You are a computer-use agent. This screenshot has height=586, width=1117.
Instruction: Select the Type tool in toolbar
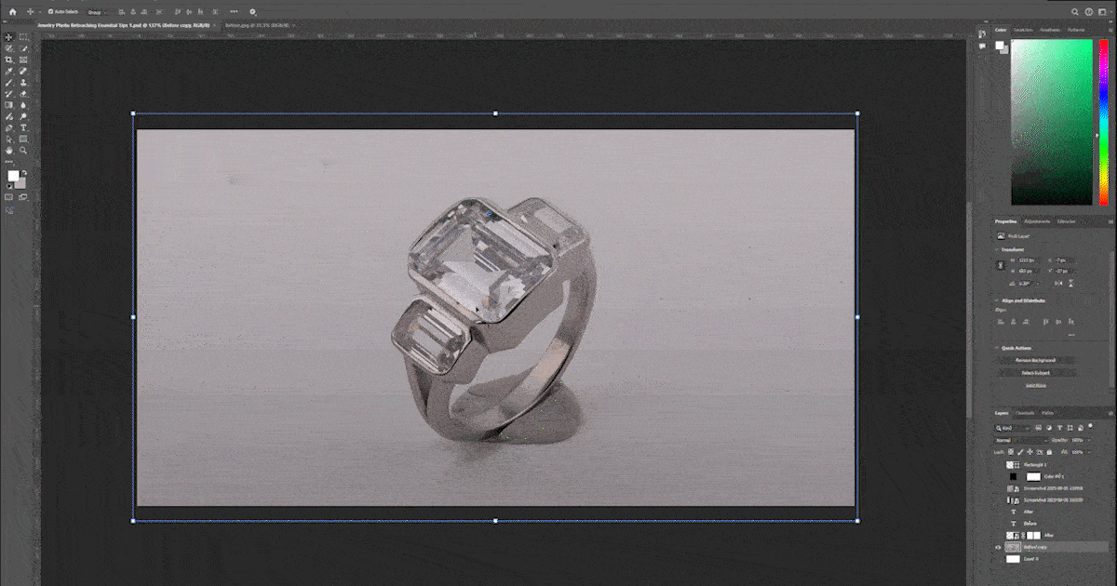[23, 127]
